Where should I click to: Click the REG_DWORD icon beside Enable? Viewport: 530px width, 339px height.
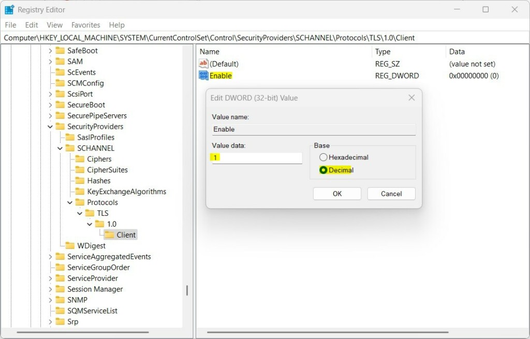[x=203, y=76]
